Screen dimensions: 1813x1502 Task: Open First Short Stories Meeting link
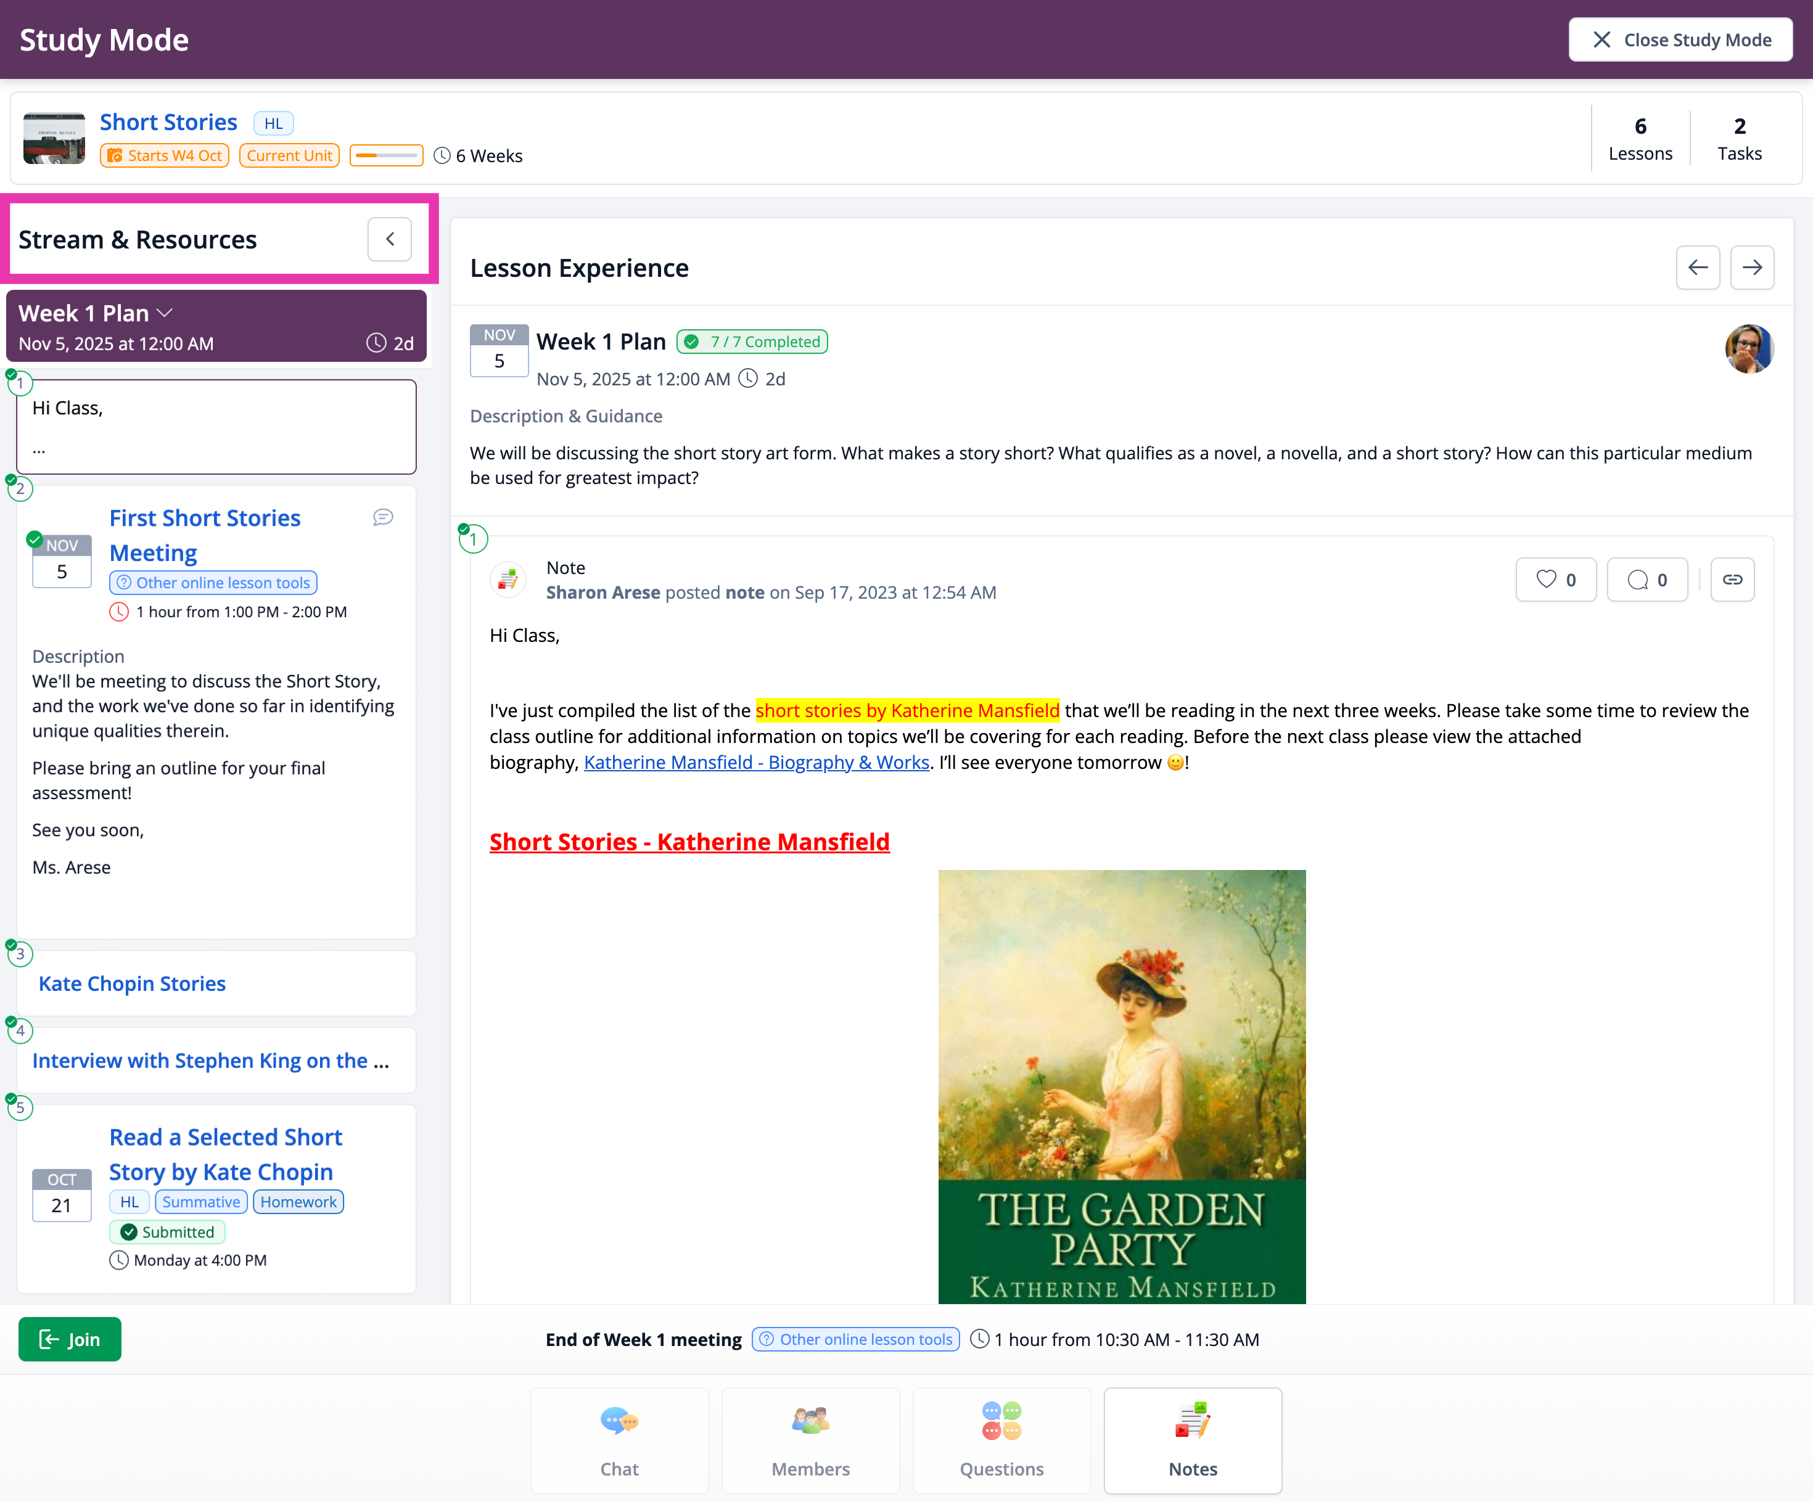point(205,535)
